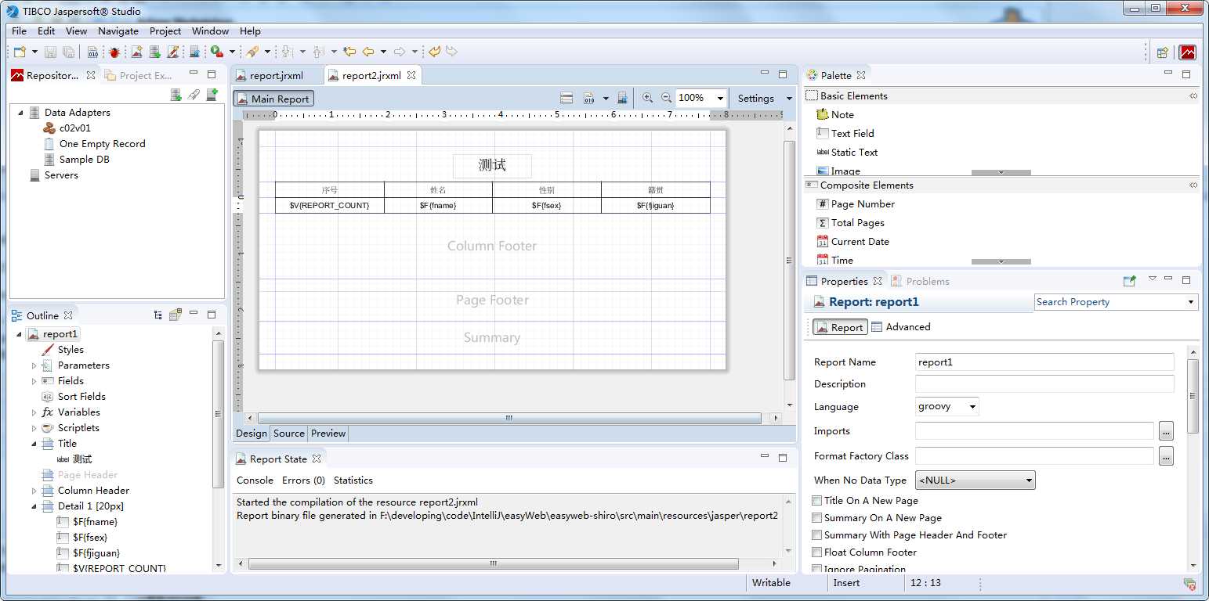
Task: Click the open perspective icon at top right
Action: (x=1163, y=52)
